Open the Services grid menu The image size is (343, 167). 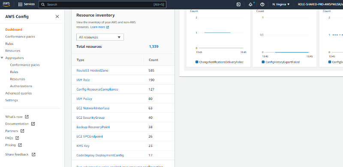pyautogui.click(x=27, y=4)
